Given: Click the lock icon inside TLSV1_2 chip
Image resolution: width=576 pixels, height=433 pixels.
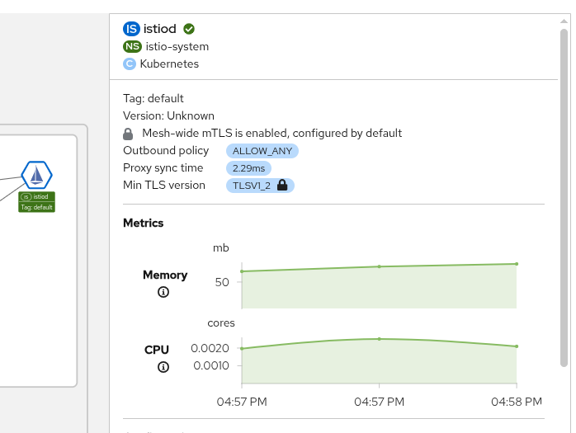Looking at the screenshot, I should [x=282, y=186].
